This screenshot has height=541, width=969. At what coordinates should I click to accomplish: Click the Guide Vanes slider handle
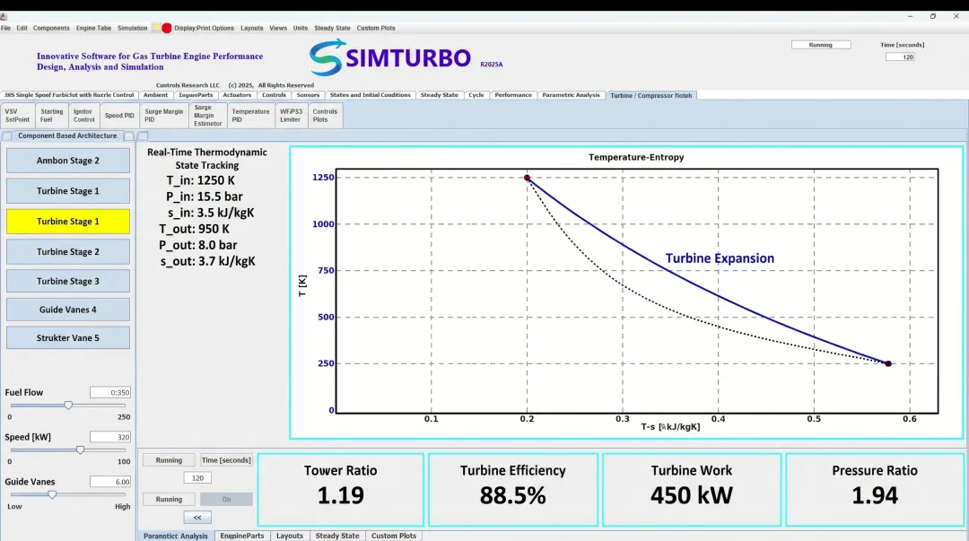53,494
